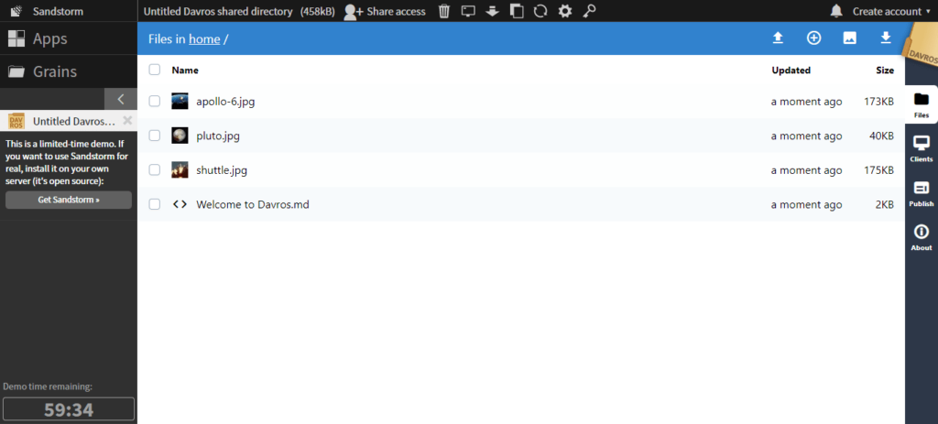Open the shuttle.jpg file name
938x424 pixels.
click(x=222, y=170)
